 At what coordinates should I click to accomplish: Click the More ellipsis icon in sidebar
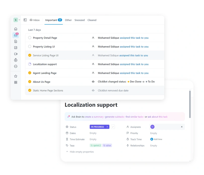click(16, 66)
